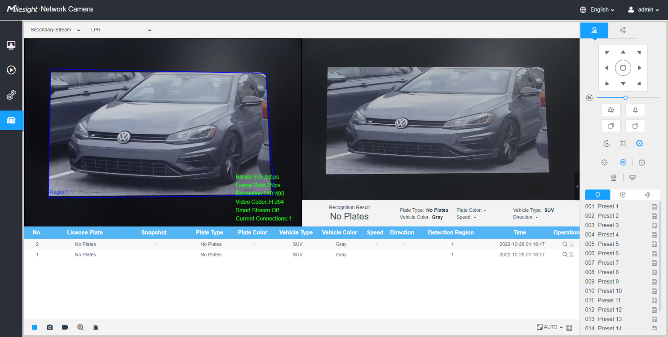This screenshot has width=668, height=337.
Task: Switch to the Preset list tab
Action: click(597, 194)
